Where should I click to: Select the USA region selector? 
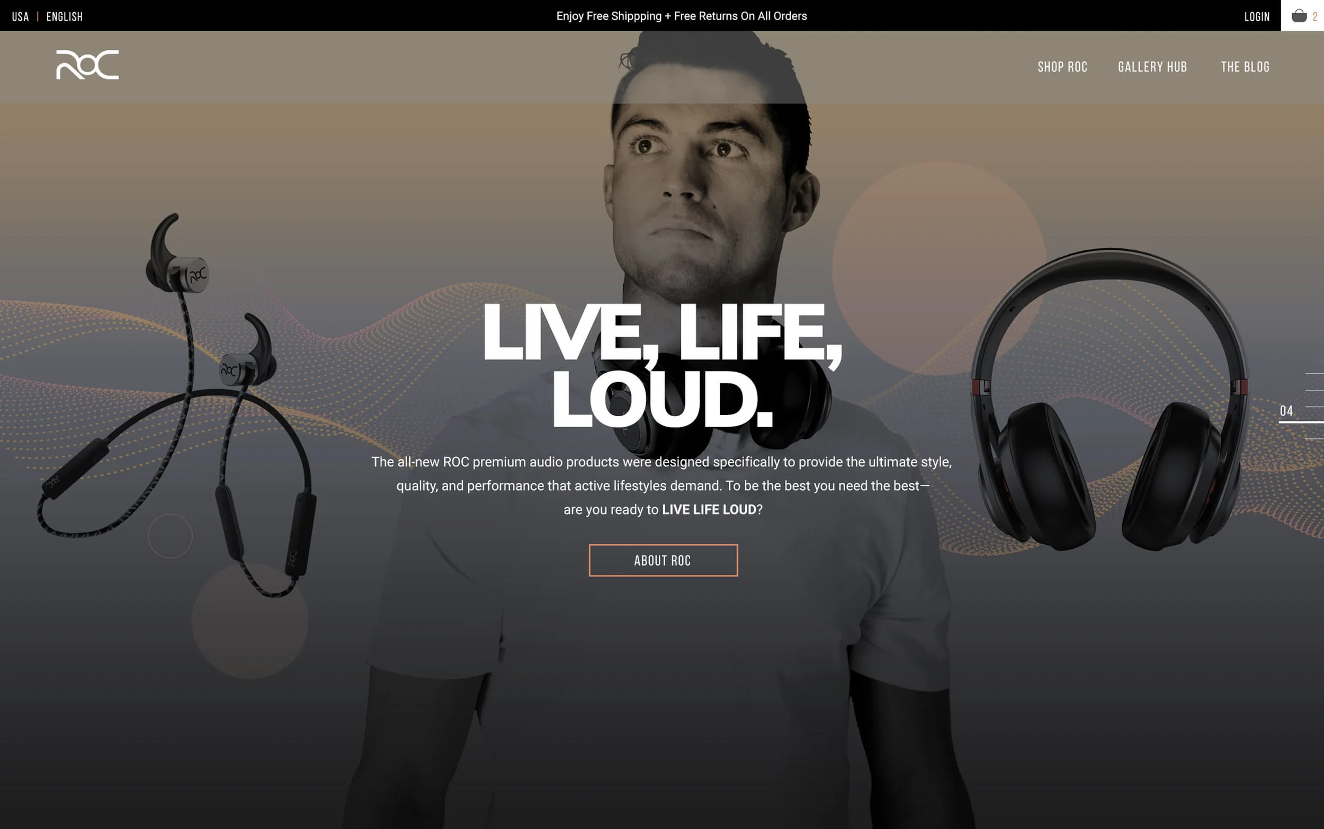pos(20,16)
